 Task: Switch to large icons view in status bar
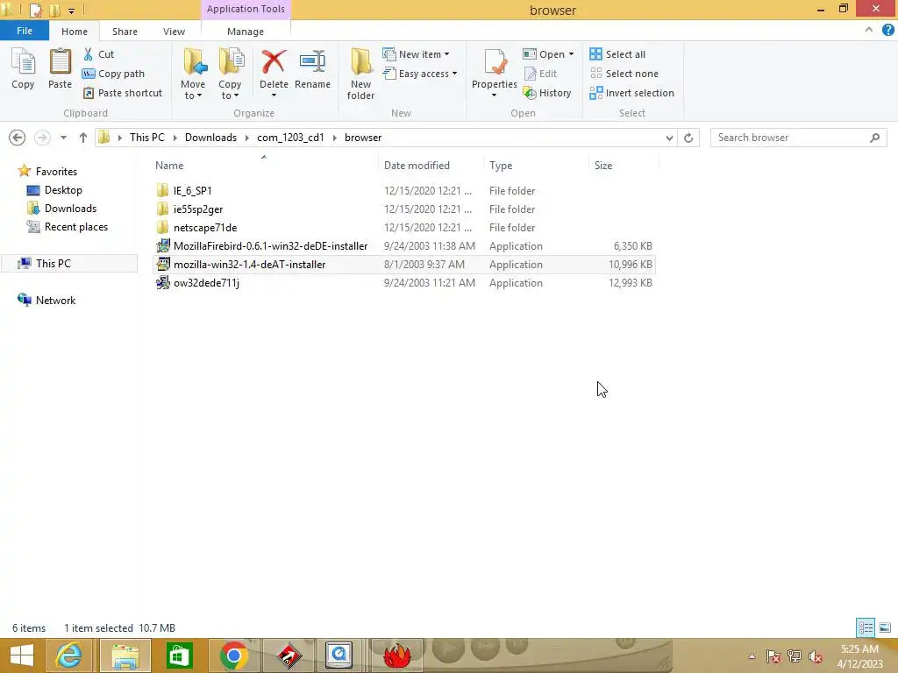885,627
